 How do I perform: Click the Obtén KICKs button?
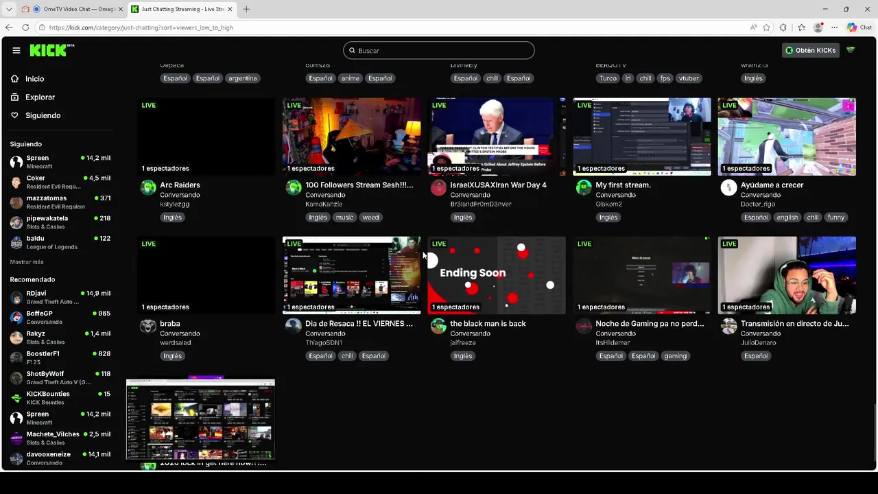tap(811, 50)
